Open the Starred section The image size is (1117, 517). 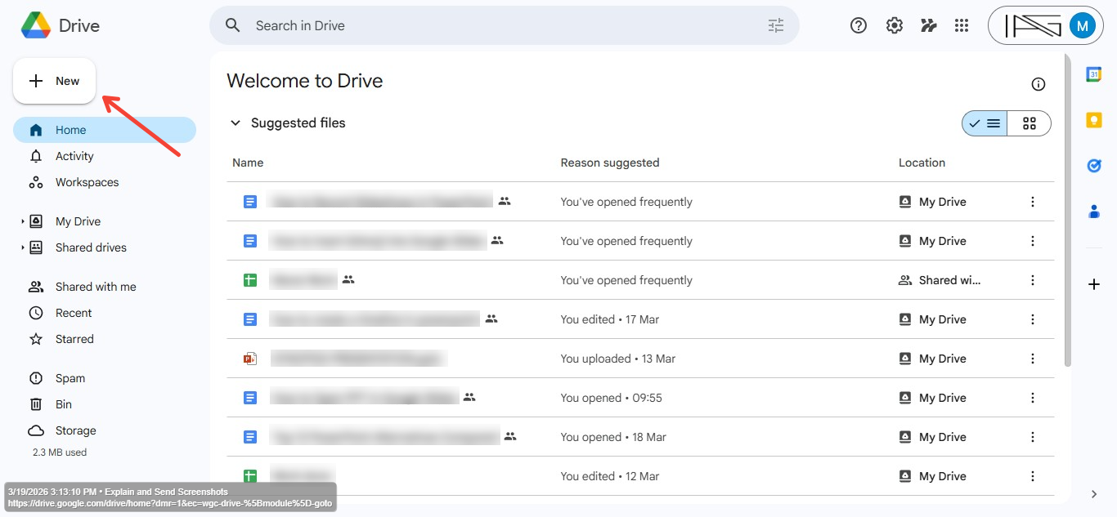point(74,339)
